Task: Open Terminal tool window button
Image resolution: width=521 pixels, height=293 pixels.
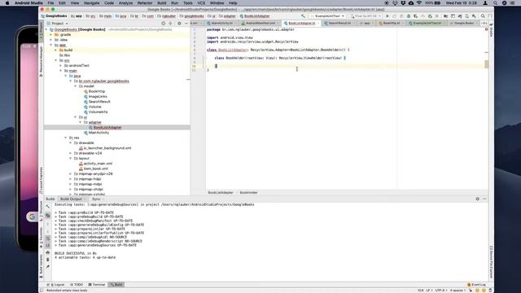Action: (x=97, y=285)
